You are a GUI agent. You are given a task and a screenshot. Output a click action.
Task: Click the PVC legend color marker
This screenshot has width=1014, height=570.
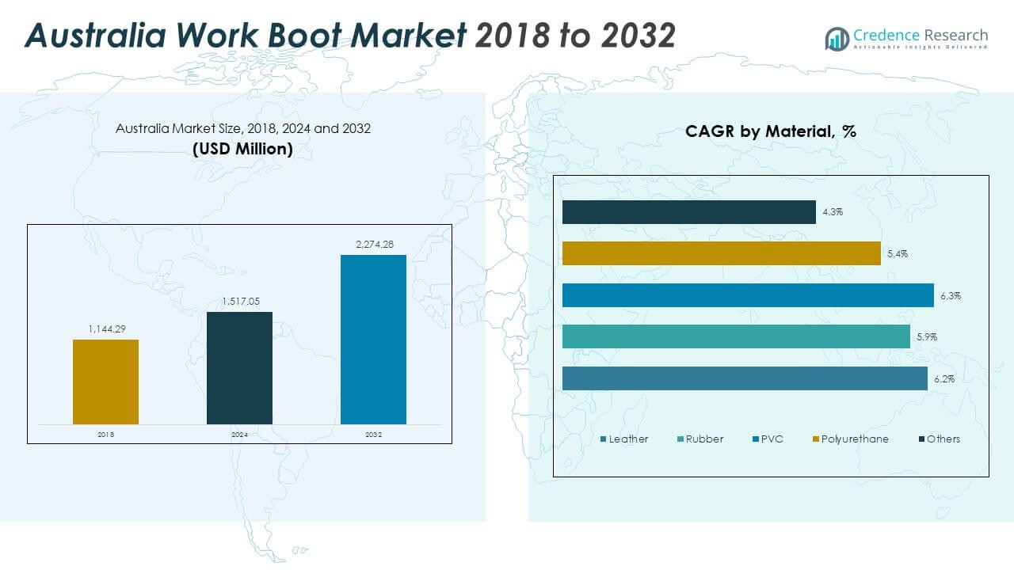756,439
